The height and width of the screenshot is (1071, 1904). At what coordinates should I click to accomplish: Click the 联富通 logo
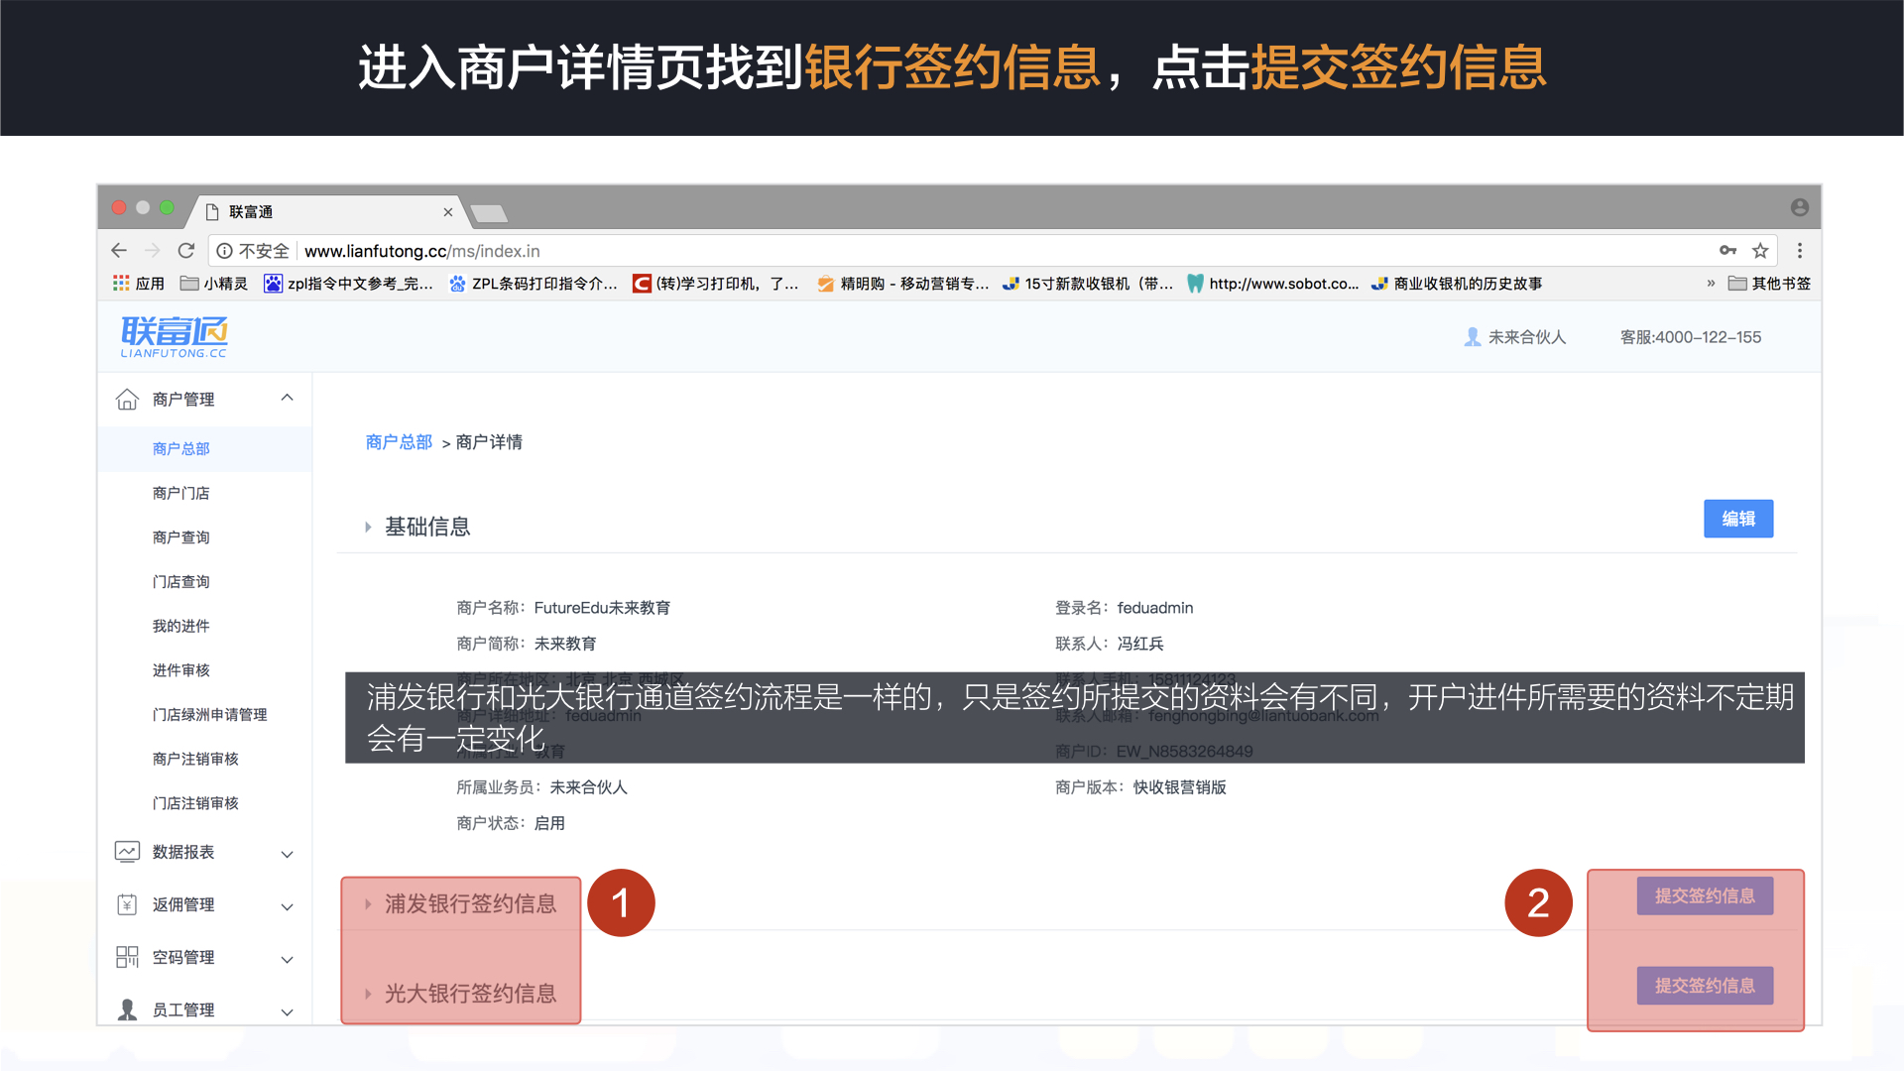pos(175,337)
